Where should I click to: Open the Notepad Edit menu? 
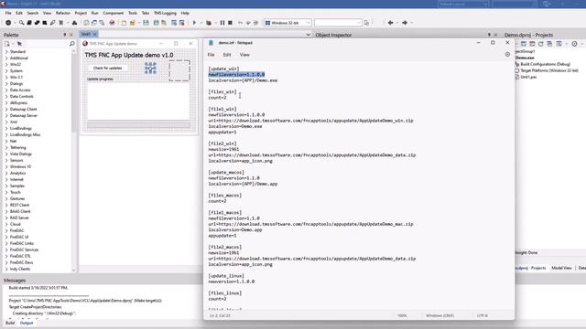click(227, 55)
